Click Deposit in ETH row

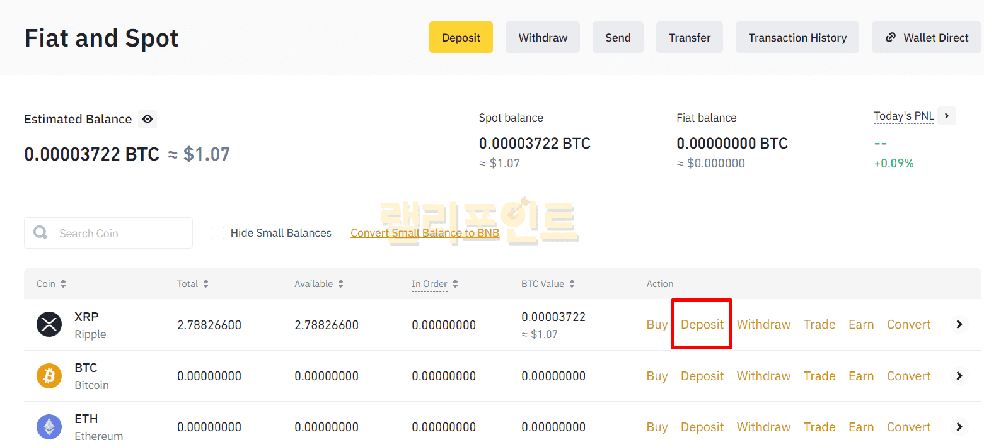702,427
